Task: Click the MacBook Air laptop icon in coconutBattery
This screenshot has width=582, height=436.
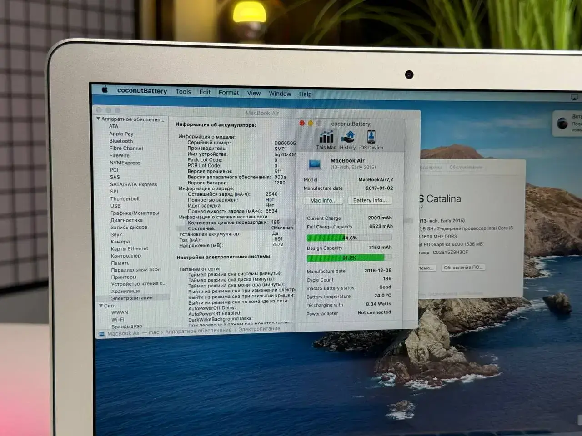Action: [315, 164]
